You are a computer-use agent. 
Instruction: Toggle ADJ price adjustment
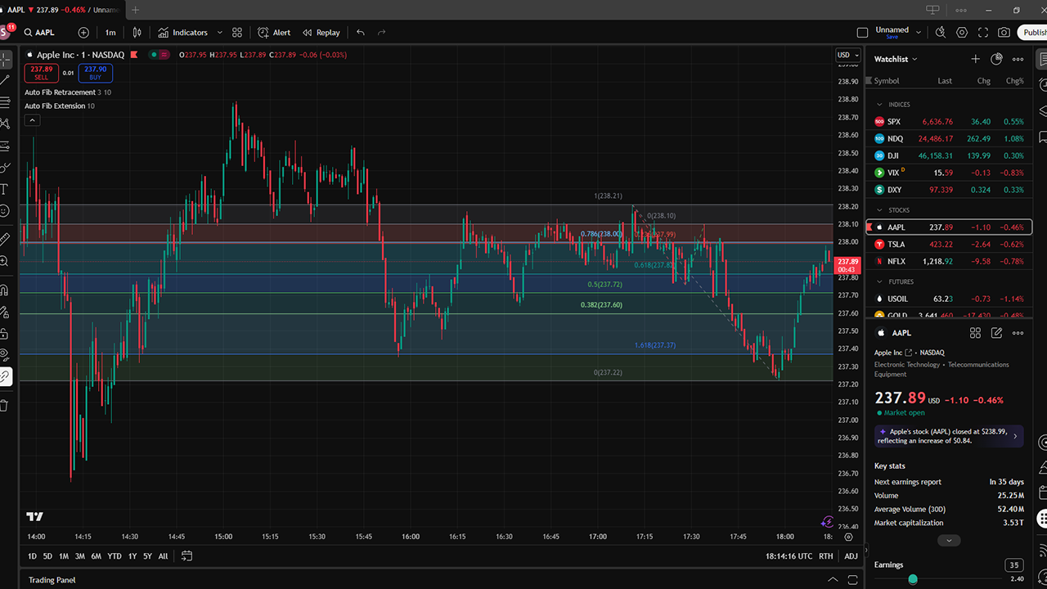click(851, 556)
